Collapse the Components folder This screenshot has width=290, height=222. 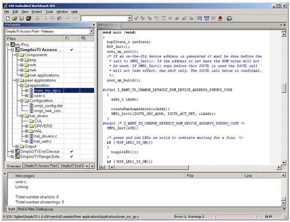pos(17,55)
